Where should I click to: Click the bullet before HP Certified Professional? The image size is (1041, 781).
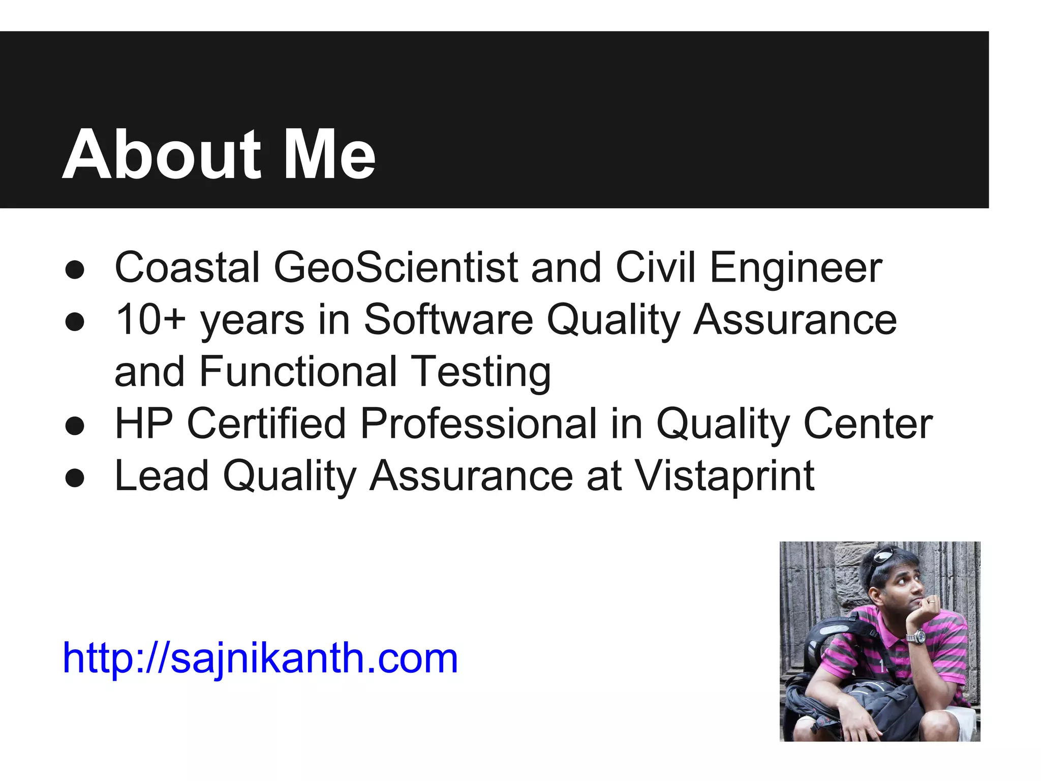[75, 426]
